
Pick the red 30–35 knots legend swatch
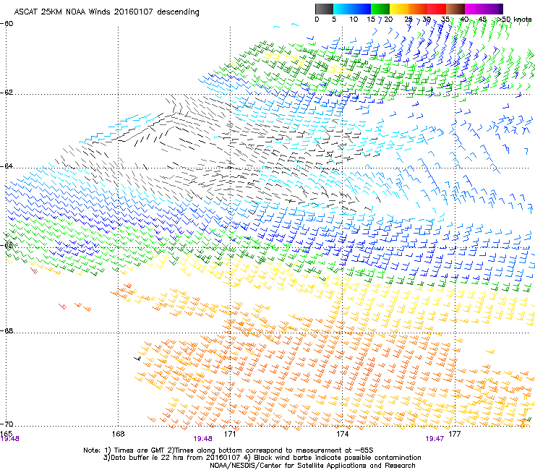pos(437,9)
